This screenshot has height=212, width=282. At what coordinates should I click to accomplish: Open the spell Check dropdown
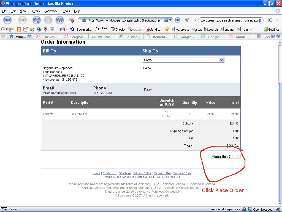pos(118,29)
